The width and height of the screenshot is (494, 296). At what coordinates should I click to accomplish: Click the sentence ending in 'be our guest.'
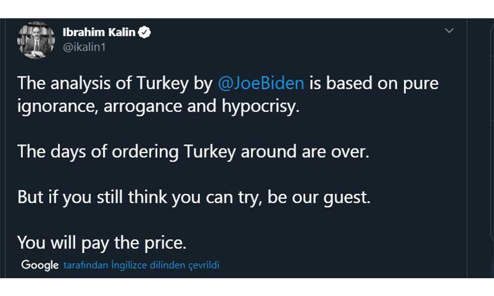[193, 197]
